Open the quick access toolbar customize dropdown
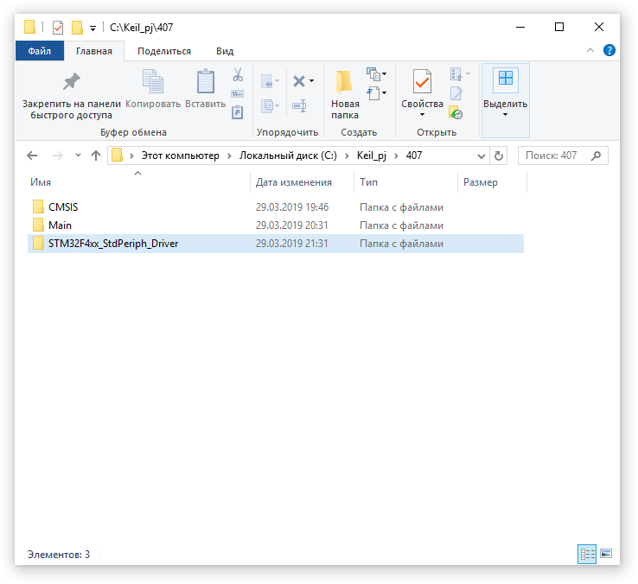 [x=93, y=28]
